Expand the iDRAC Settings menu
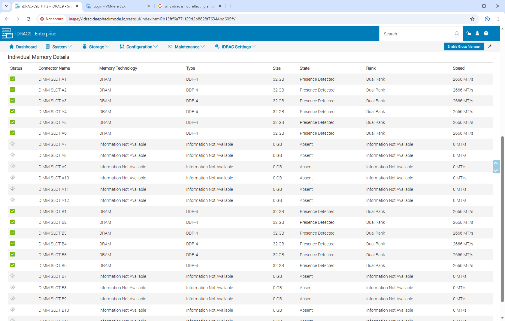Screen dimensions: 505x321 (x=236, y=47)
